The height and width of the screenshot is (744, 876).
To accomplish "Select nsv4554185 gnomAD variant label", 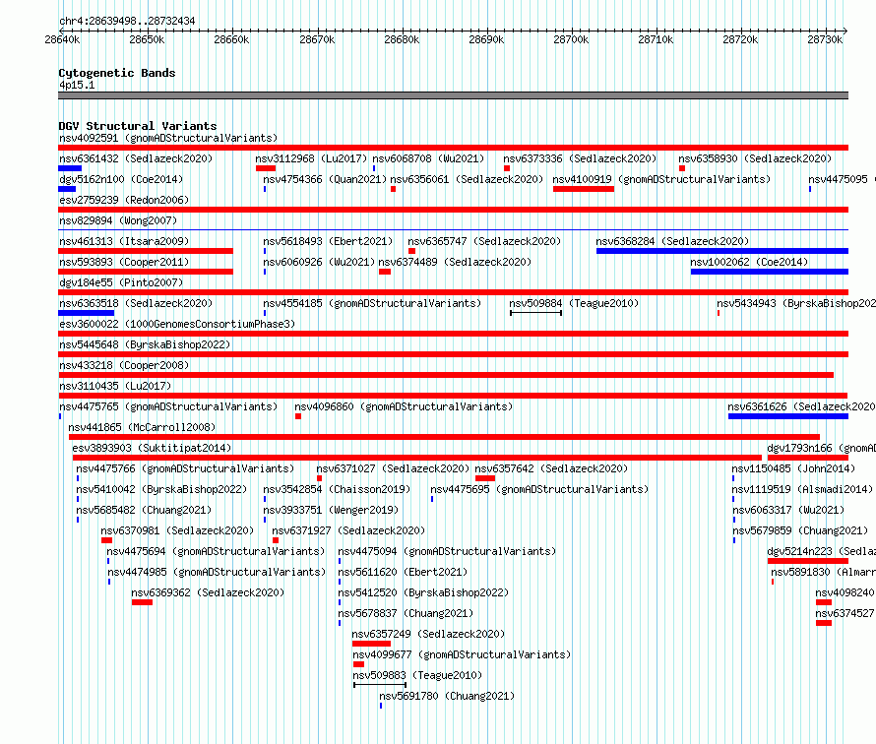I will pos(372,303).
